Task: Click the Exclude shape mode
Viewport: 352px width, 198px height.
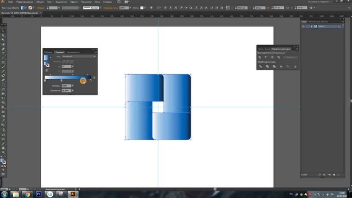Action: tap(279, 57)
